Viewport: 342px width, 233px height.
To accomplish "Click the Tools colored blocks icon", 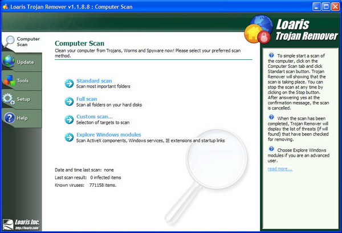I will point(9,81).
